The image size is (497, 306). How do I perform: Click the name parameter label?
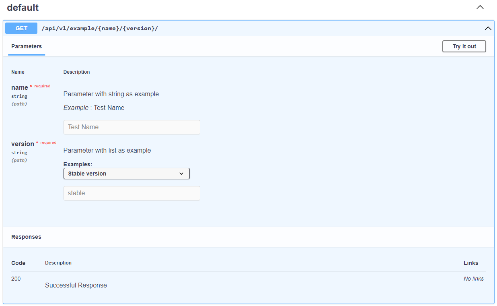tap(20, 87)
